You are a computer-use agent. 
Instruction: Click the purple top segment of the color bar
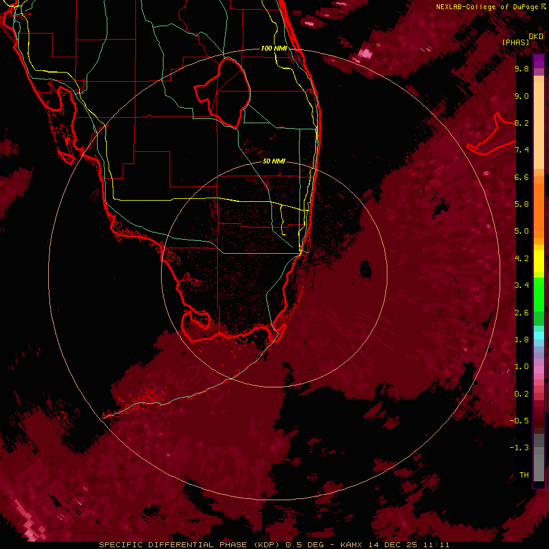539,61
